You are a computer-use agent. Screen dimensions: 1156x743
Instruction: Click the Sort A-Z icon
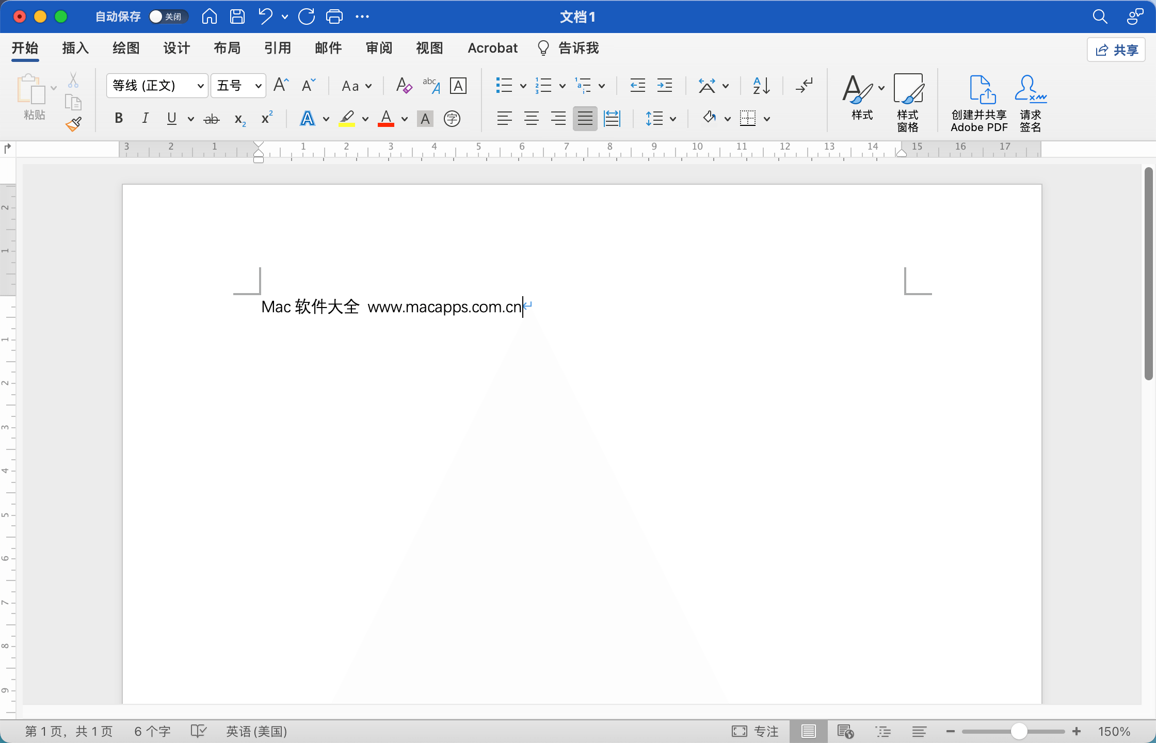[x=761, y=86]
